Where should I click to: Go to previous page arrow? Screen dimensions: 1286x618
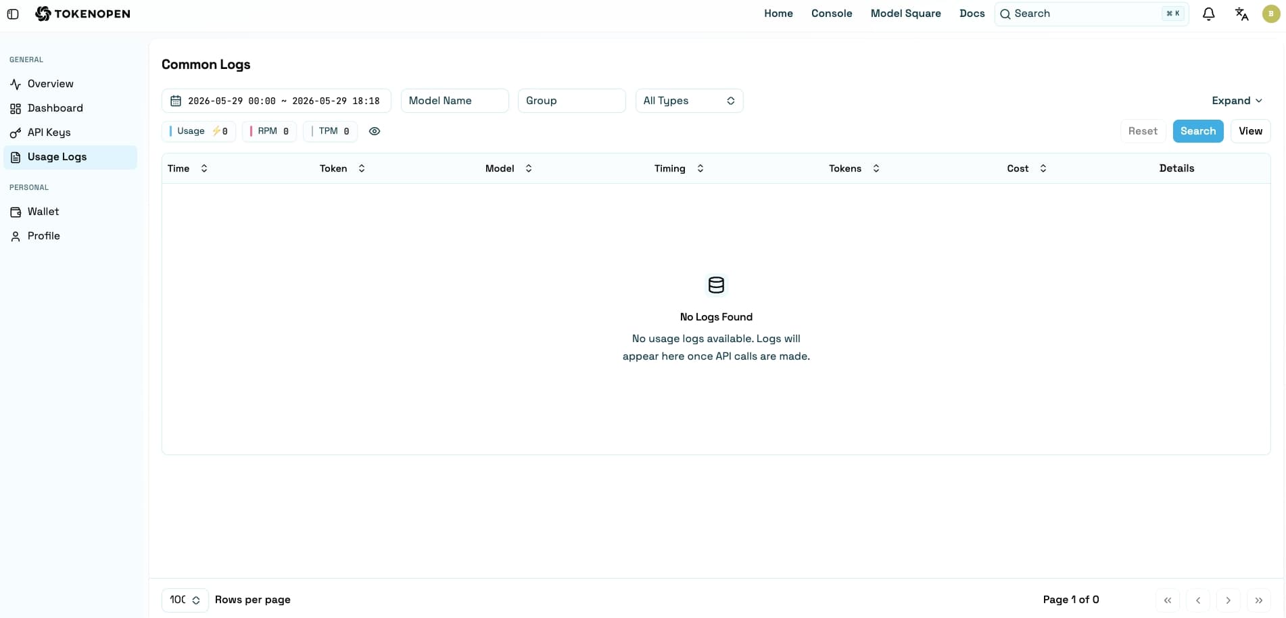[1198, 600]
